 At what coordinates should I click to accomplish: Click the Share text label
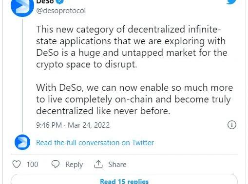click(117, 165)
